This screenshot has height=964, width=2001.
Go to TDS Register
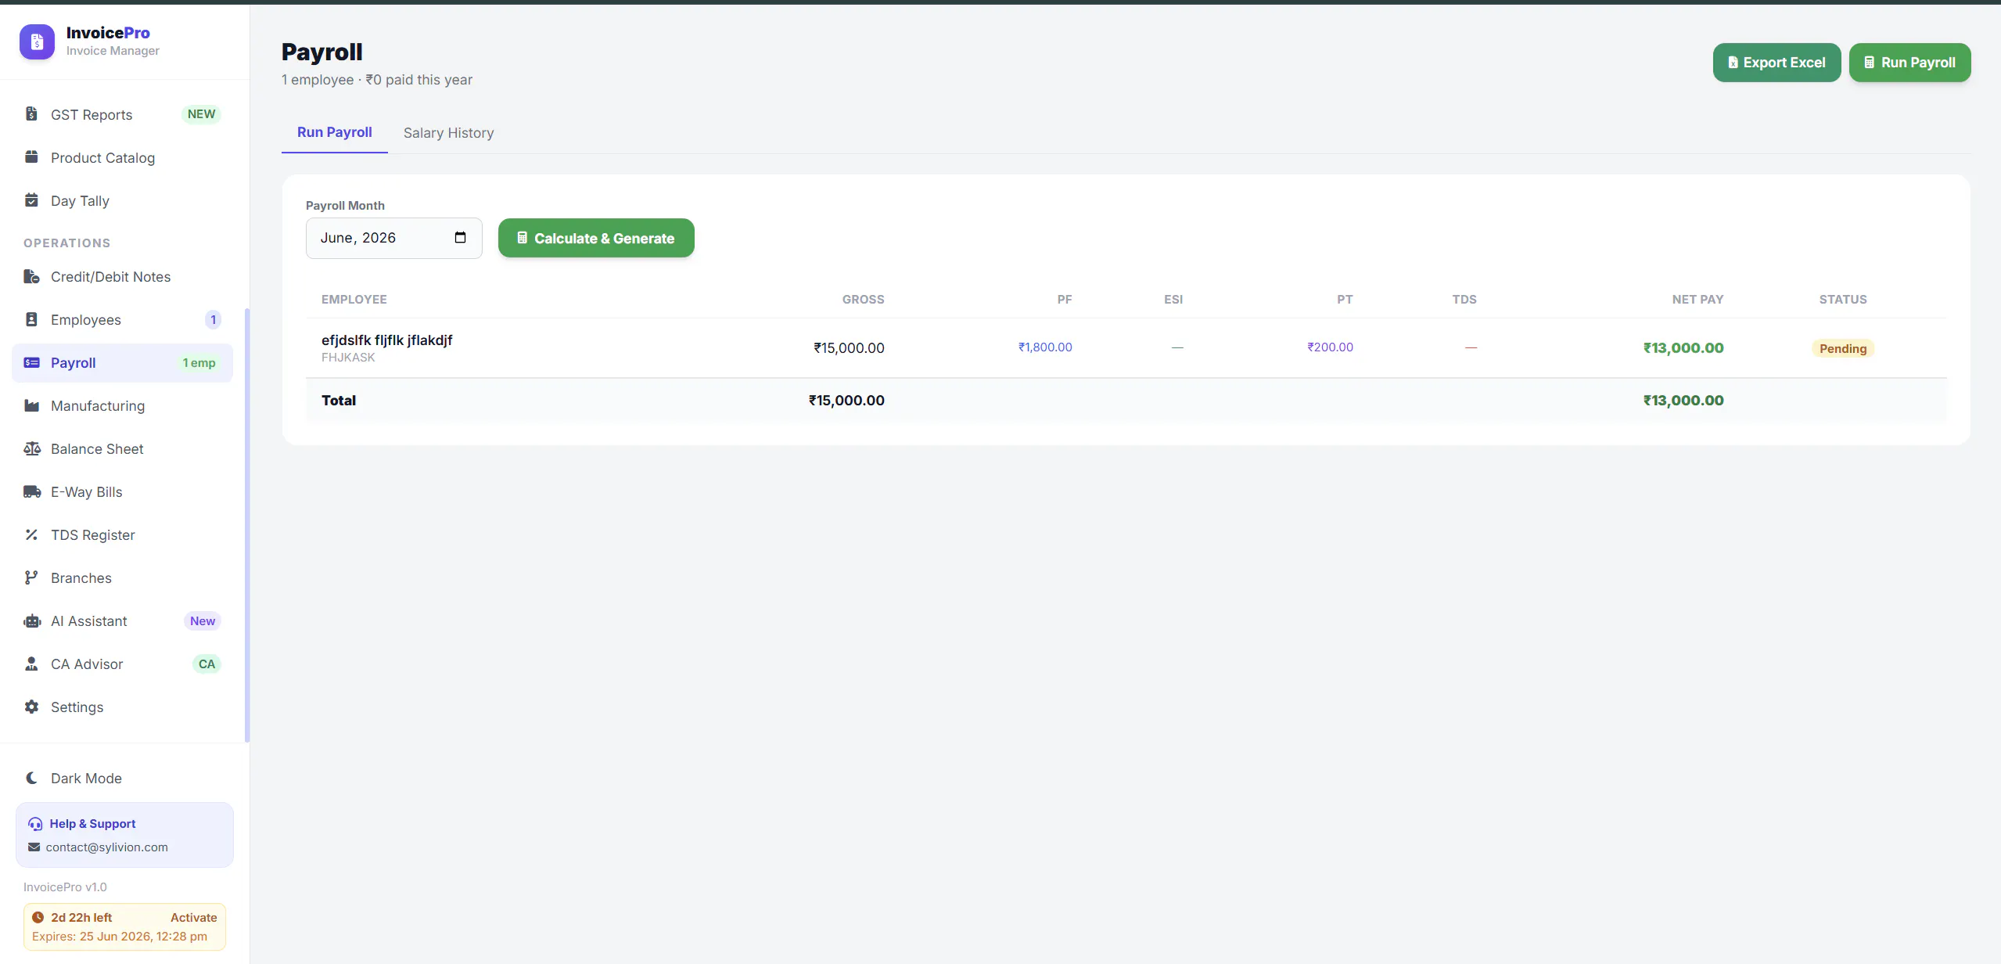coord(123,534)
